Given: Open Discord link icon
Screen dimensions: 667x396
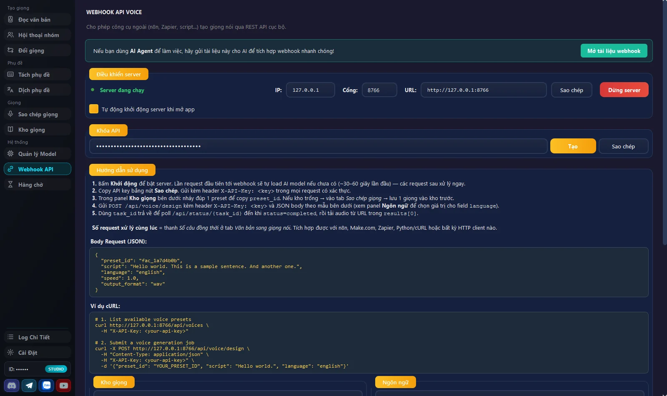Looking at the screenshot, I should (x=12, y=386).
